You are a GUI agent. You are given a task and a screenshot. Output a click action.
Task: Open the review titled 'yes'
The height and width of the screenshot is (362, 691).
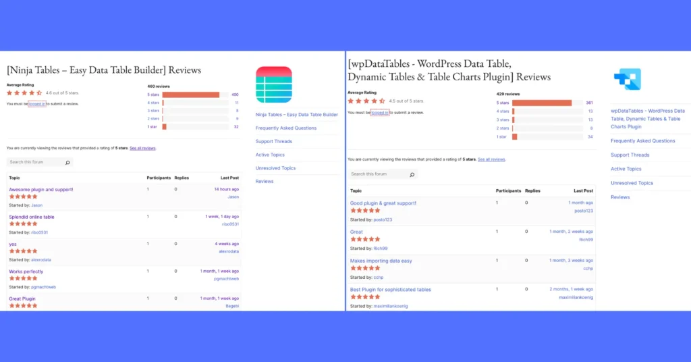coord(13,244)
